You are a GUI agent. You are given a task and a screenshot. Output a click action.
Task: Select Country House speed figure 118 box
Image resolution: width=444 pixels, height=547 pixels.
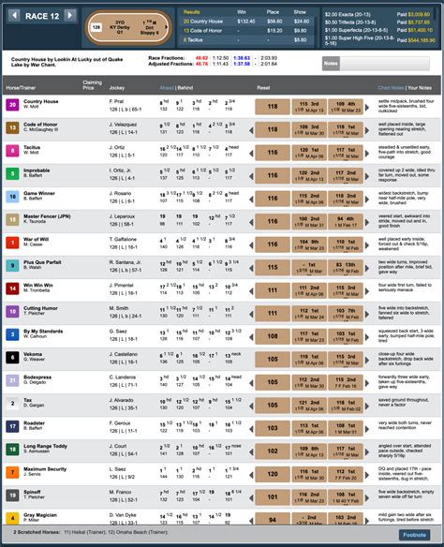pyautogui.click(x=273, y=107)
